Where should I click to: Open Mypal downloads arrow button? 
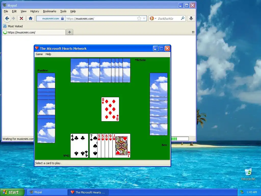tap(191, 18)
